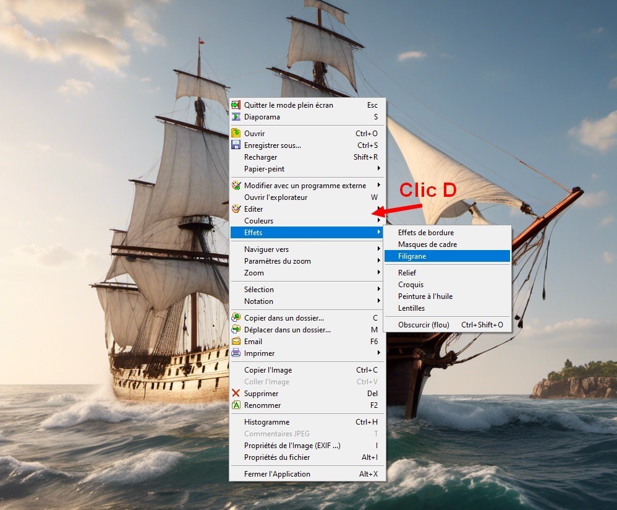Open the Zoom menu entry
Image resolution: width=617 pixels, height=510 pixels.
(307, 273)
